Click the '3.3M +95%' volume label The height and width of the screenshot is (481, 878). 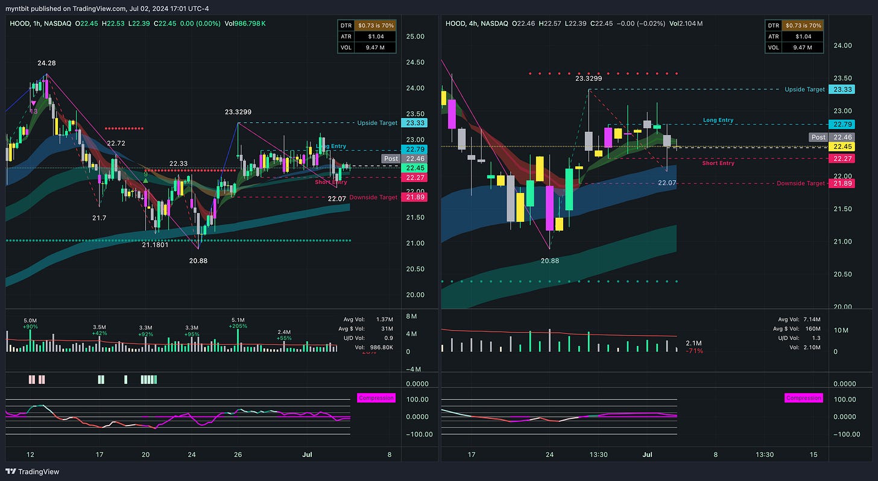[x=191, y=330]
